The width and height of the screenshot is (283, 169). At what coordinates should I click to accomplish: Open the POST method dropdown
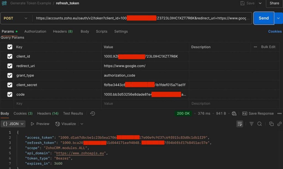coord(15,18)
